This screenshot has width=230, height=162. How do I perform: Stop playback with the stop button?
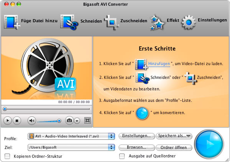[x=17, y=121]
